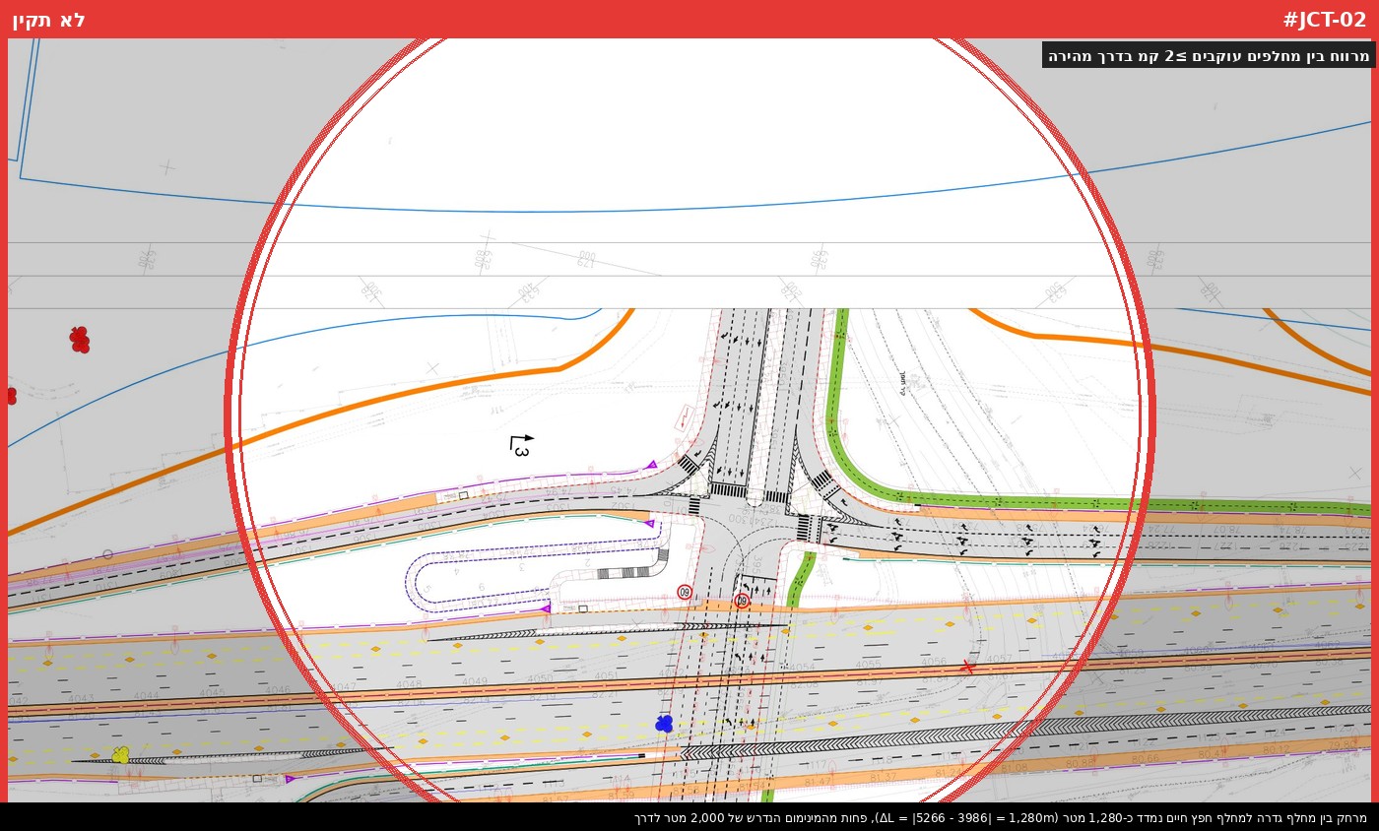Select the section arrow marker labeled 3
The width and height of the screenshot is (1379, 831).
click(521, 445)
